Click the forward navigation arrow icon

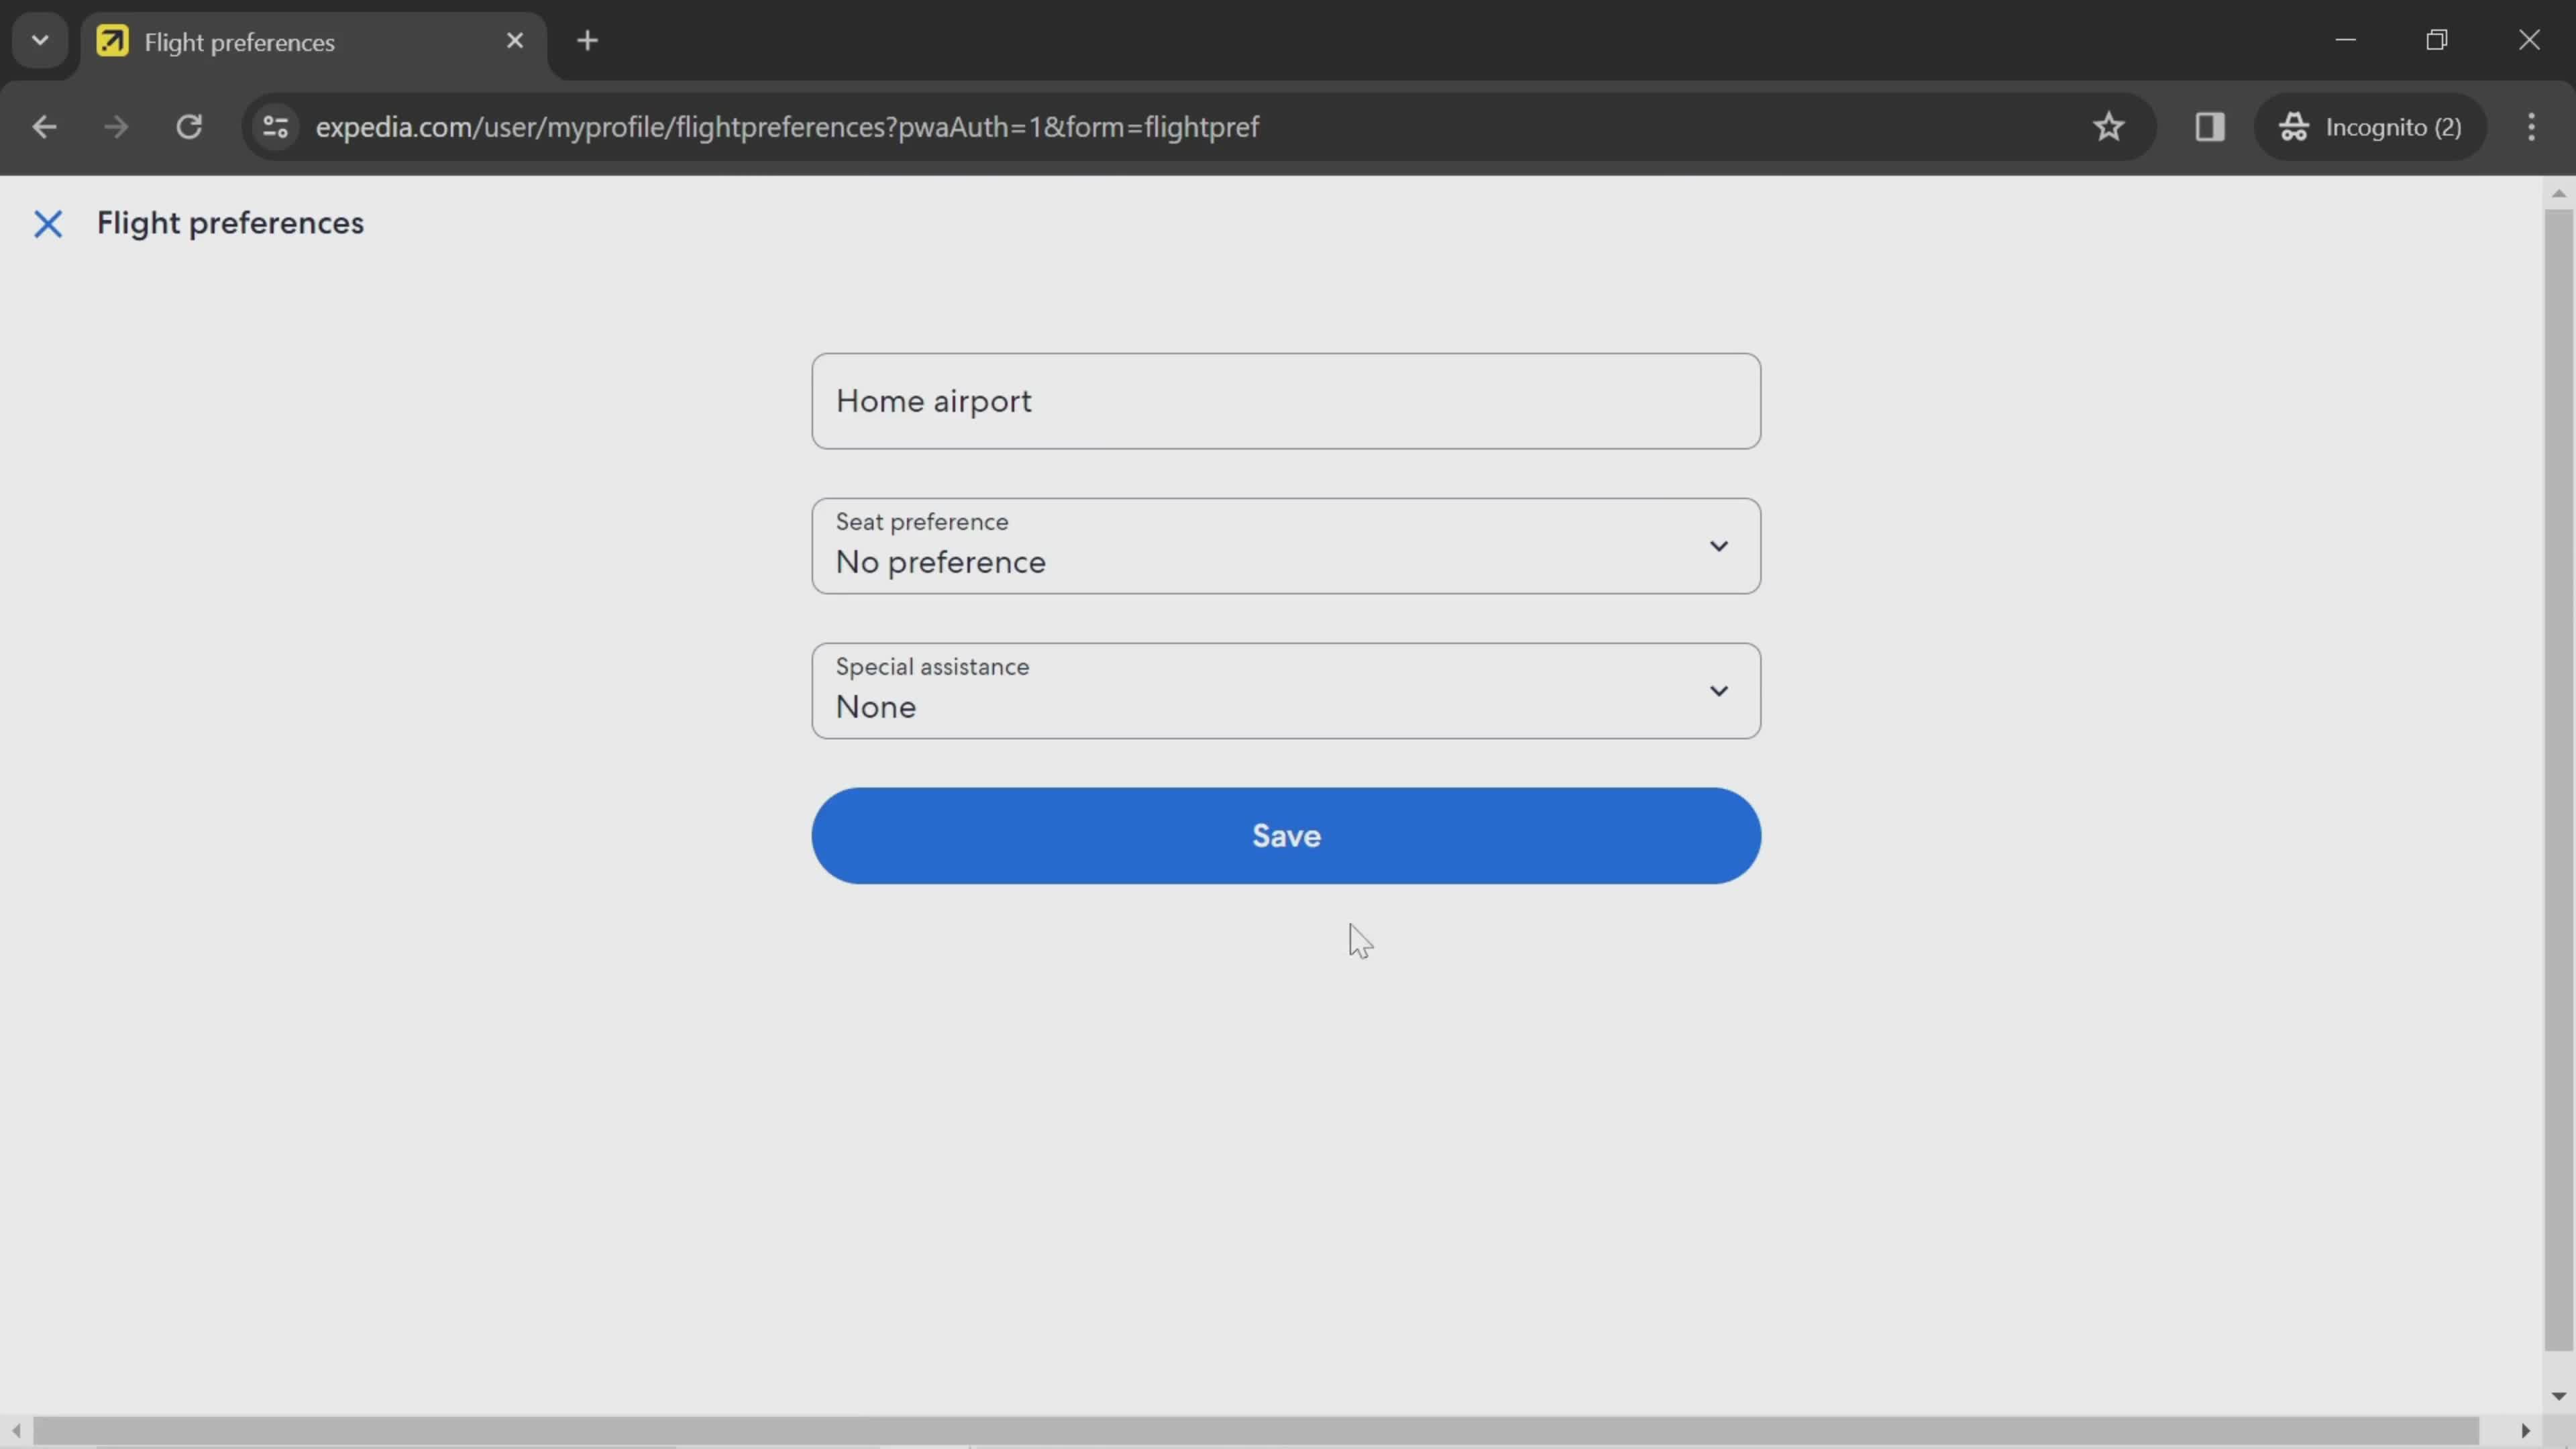[x=113, y=125]
